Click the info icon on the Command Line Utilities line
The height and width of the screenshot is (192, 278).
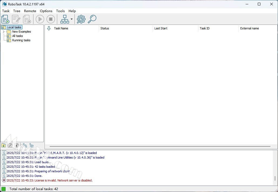pyautogui.click(x=4, y=157)
